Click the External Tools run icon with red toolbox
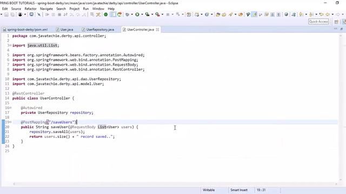This screenshot has width=346, height=194. click(157, 15)
